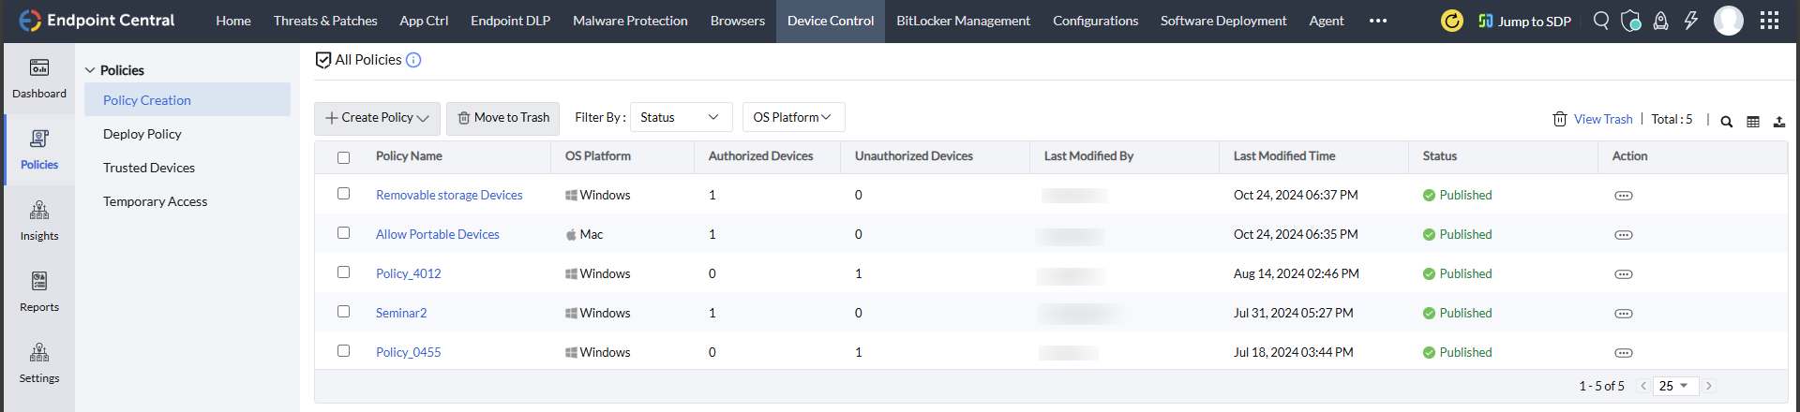Open the search icon in top header

[x=1601, y=21]
